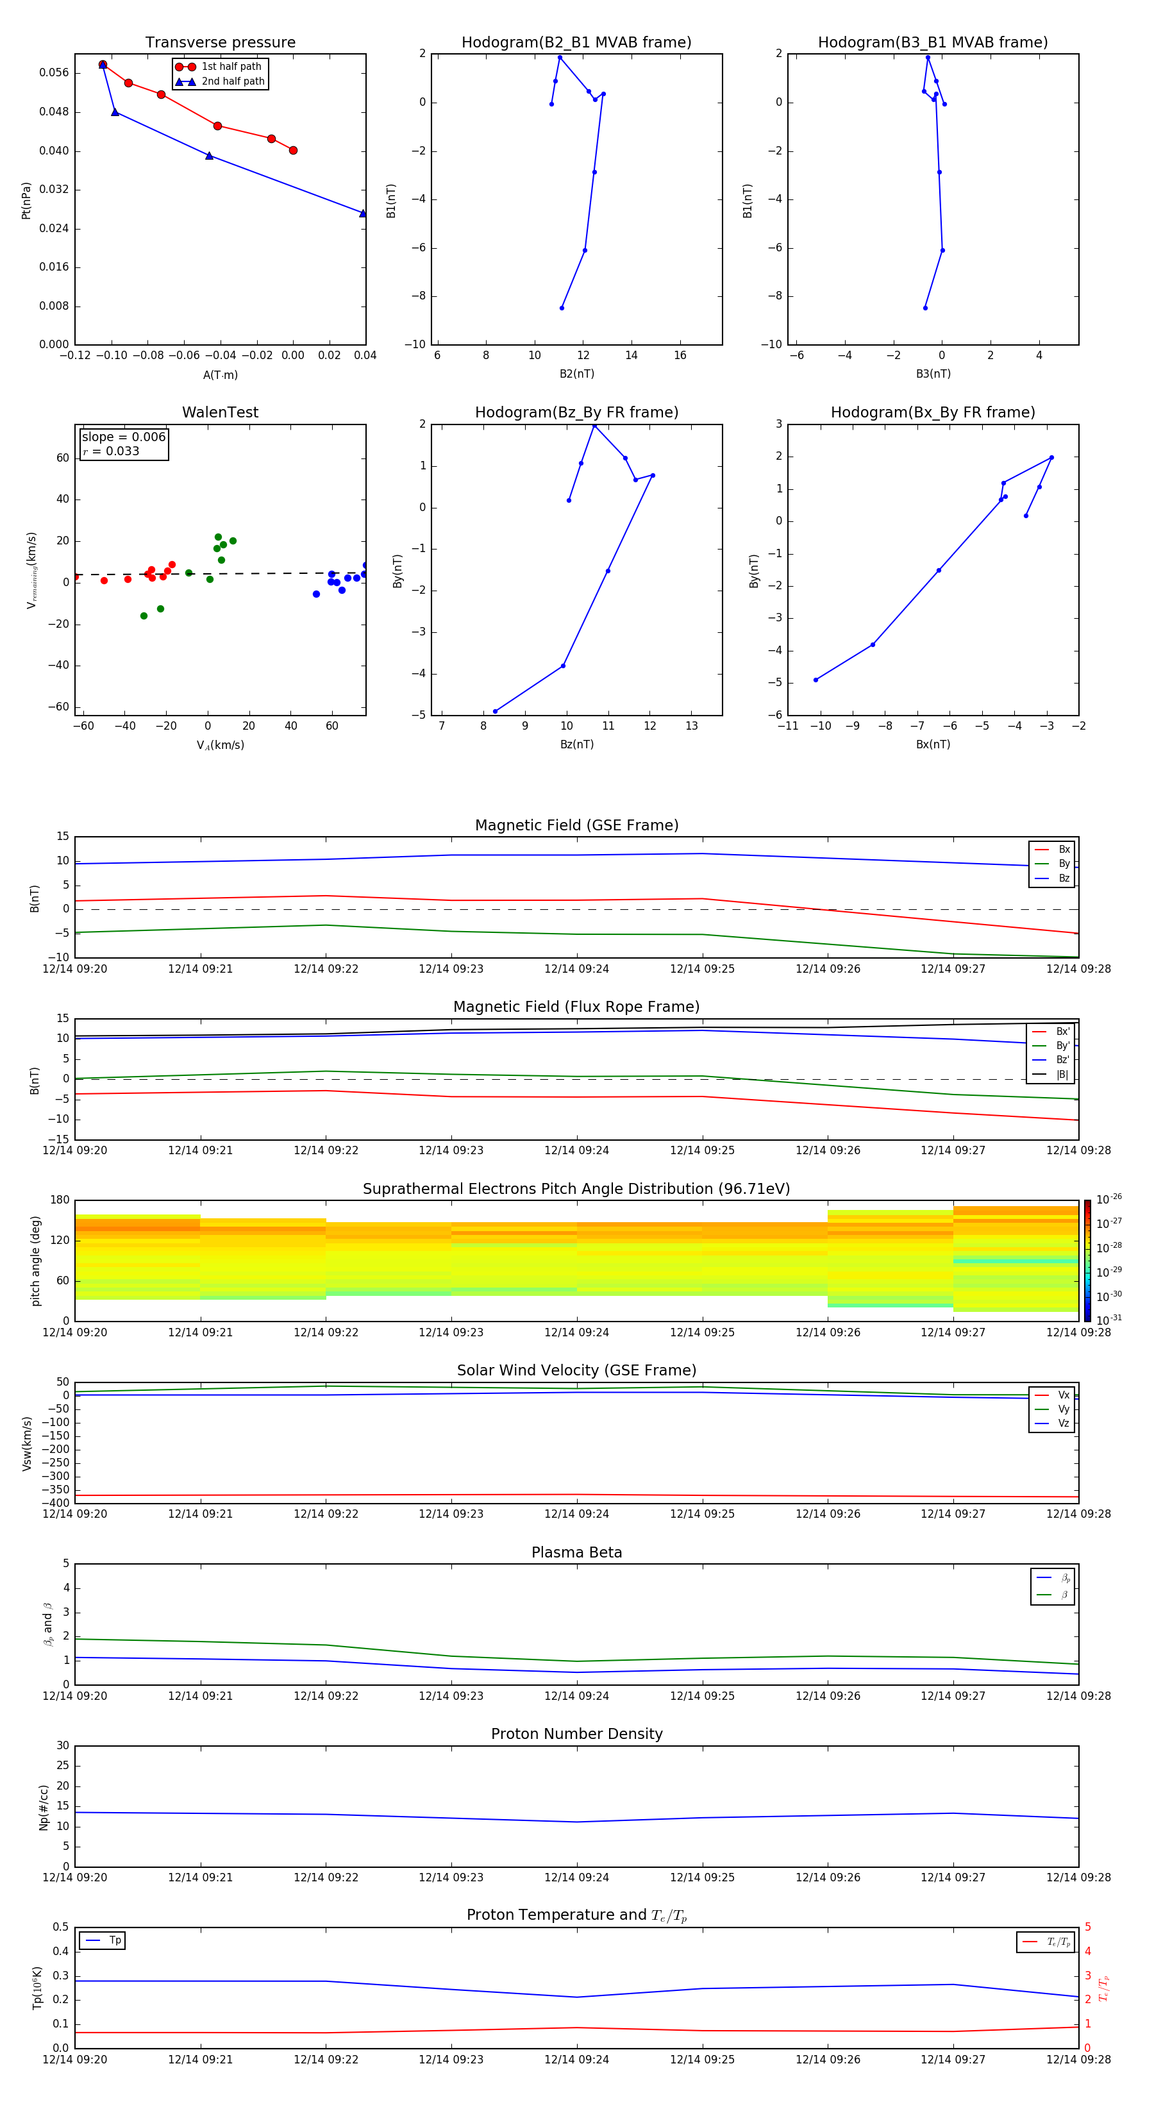Click the "Magnetic Field (GSE Frame)" title

[x=576, y=825]
